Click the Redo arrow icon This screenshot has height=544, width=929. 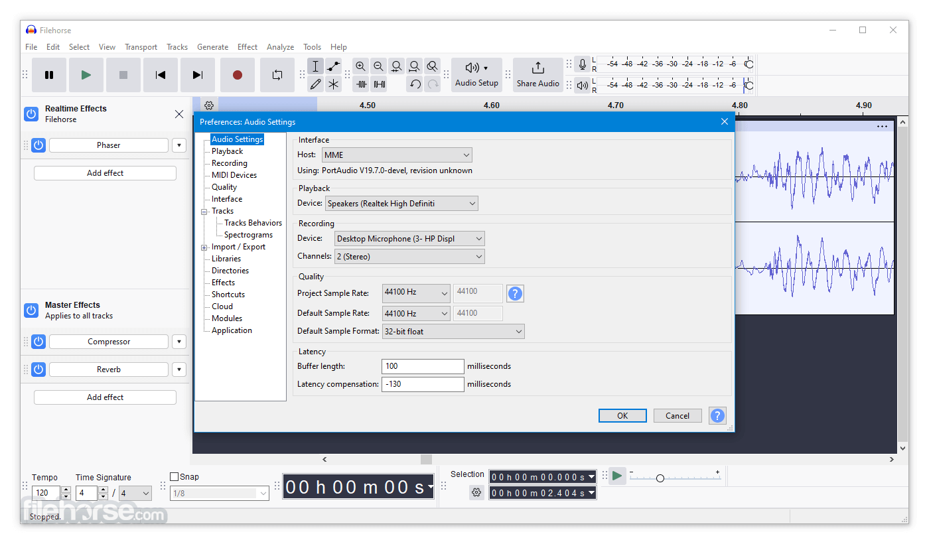coord(433,84)
